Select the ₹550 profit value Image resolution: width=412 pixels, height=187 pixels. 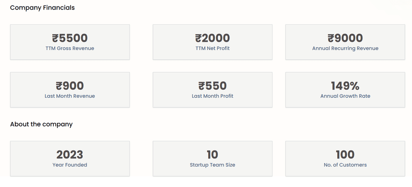212,86
